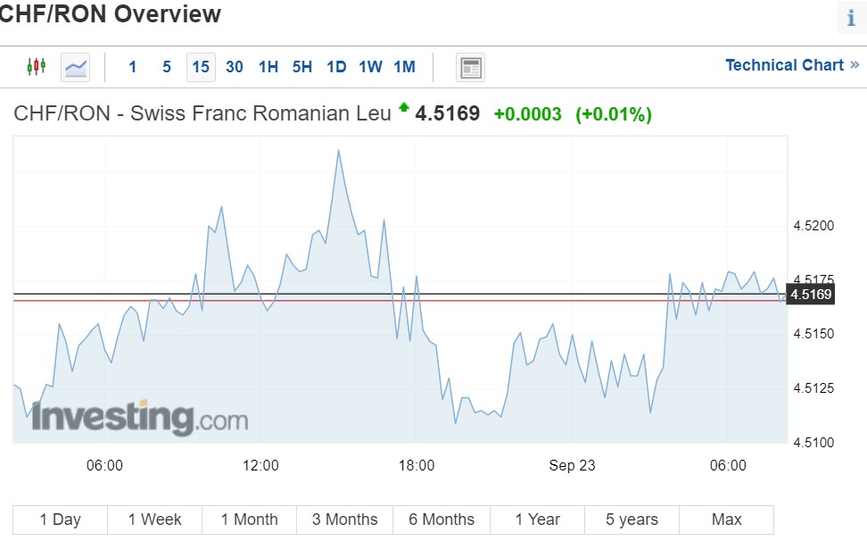This screenshot has width=867, height=549.
Task: Switch to candlestick chart view
Action: click(36, 67)
